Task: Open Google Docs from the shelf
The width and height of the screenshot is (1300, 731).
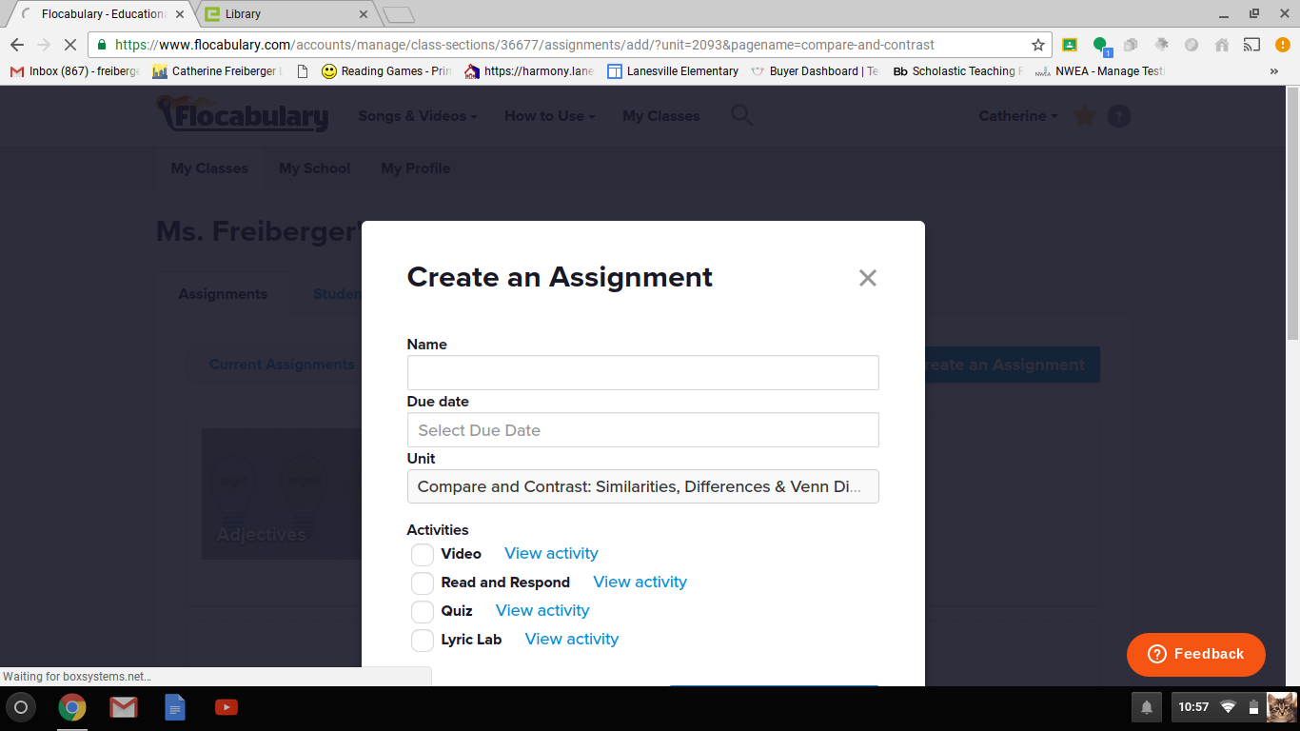Action: 175,707
